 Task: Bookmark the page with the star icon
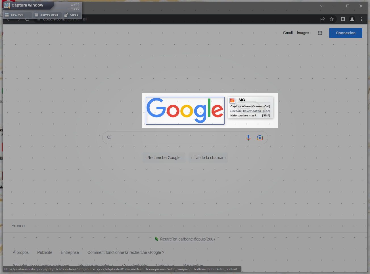(x=332, y=19)
